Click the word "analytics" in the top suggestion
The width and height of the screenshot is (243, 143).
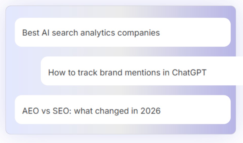(98, 33)
